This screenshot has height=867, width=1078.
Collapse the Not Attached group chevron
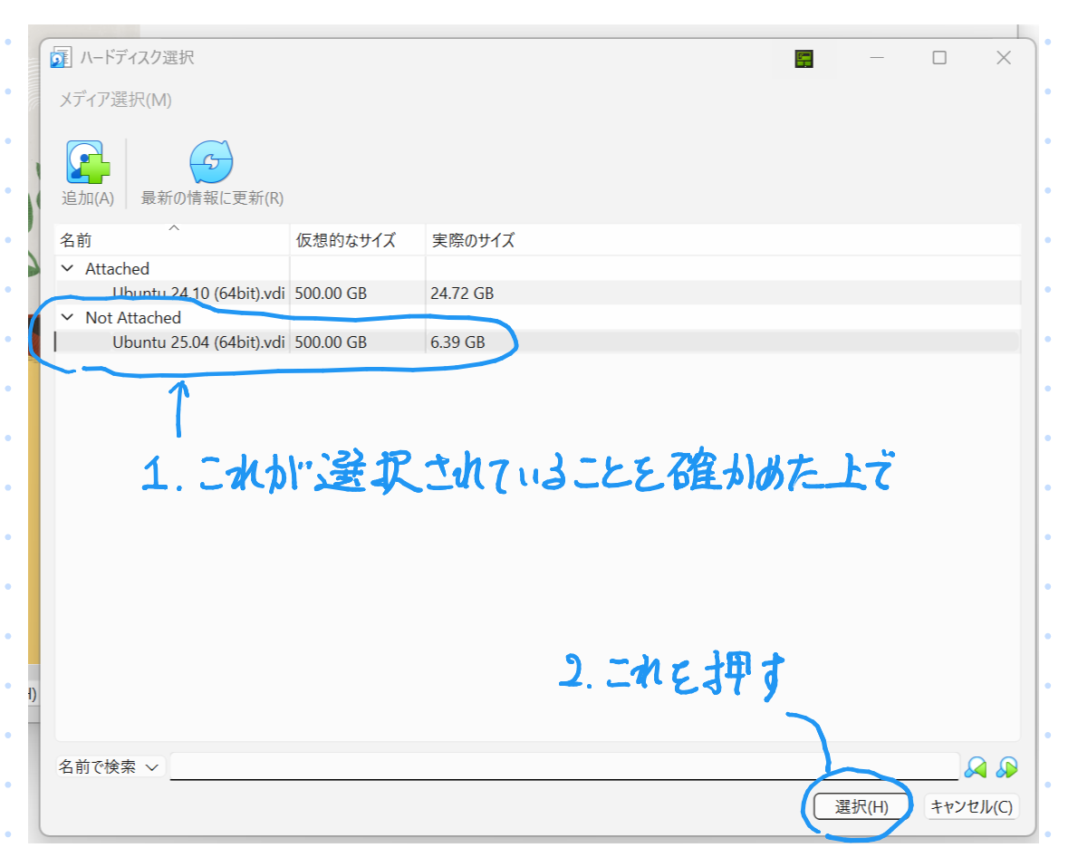click(67, 318)
